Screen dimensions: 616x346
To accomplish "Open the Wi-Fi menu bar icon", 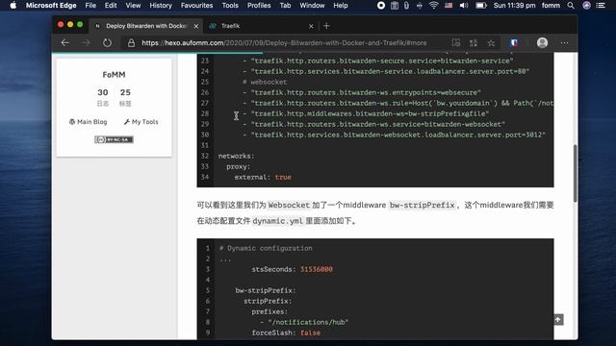I will 434,6.
